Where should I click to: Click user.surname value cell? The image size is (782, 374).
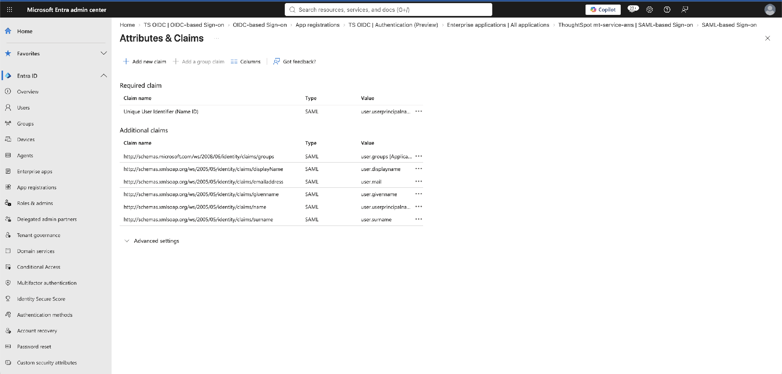click(x=376, y=219)
